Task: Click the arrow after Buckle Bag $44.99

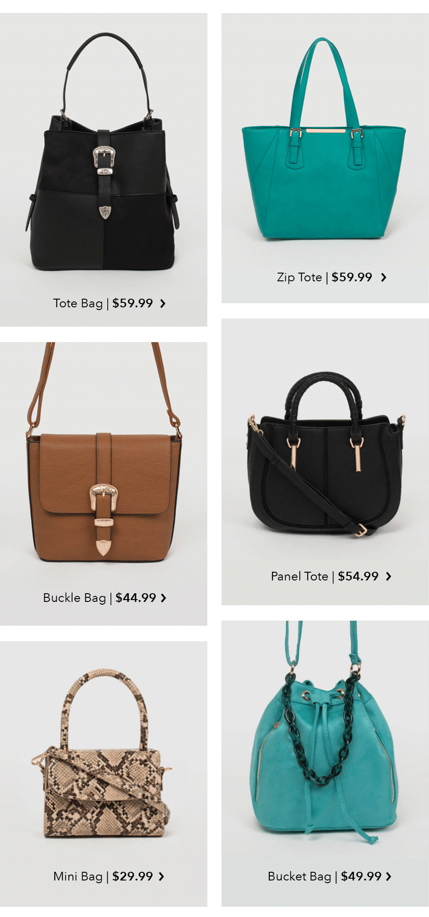Action: 163,598
